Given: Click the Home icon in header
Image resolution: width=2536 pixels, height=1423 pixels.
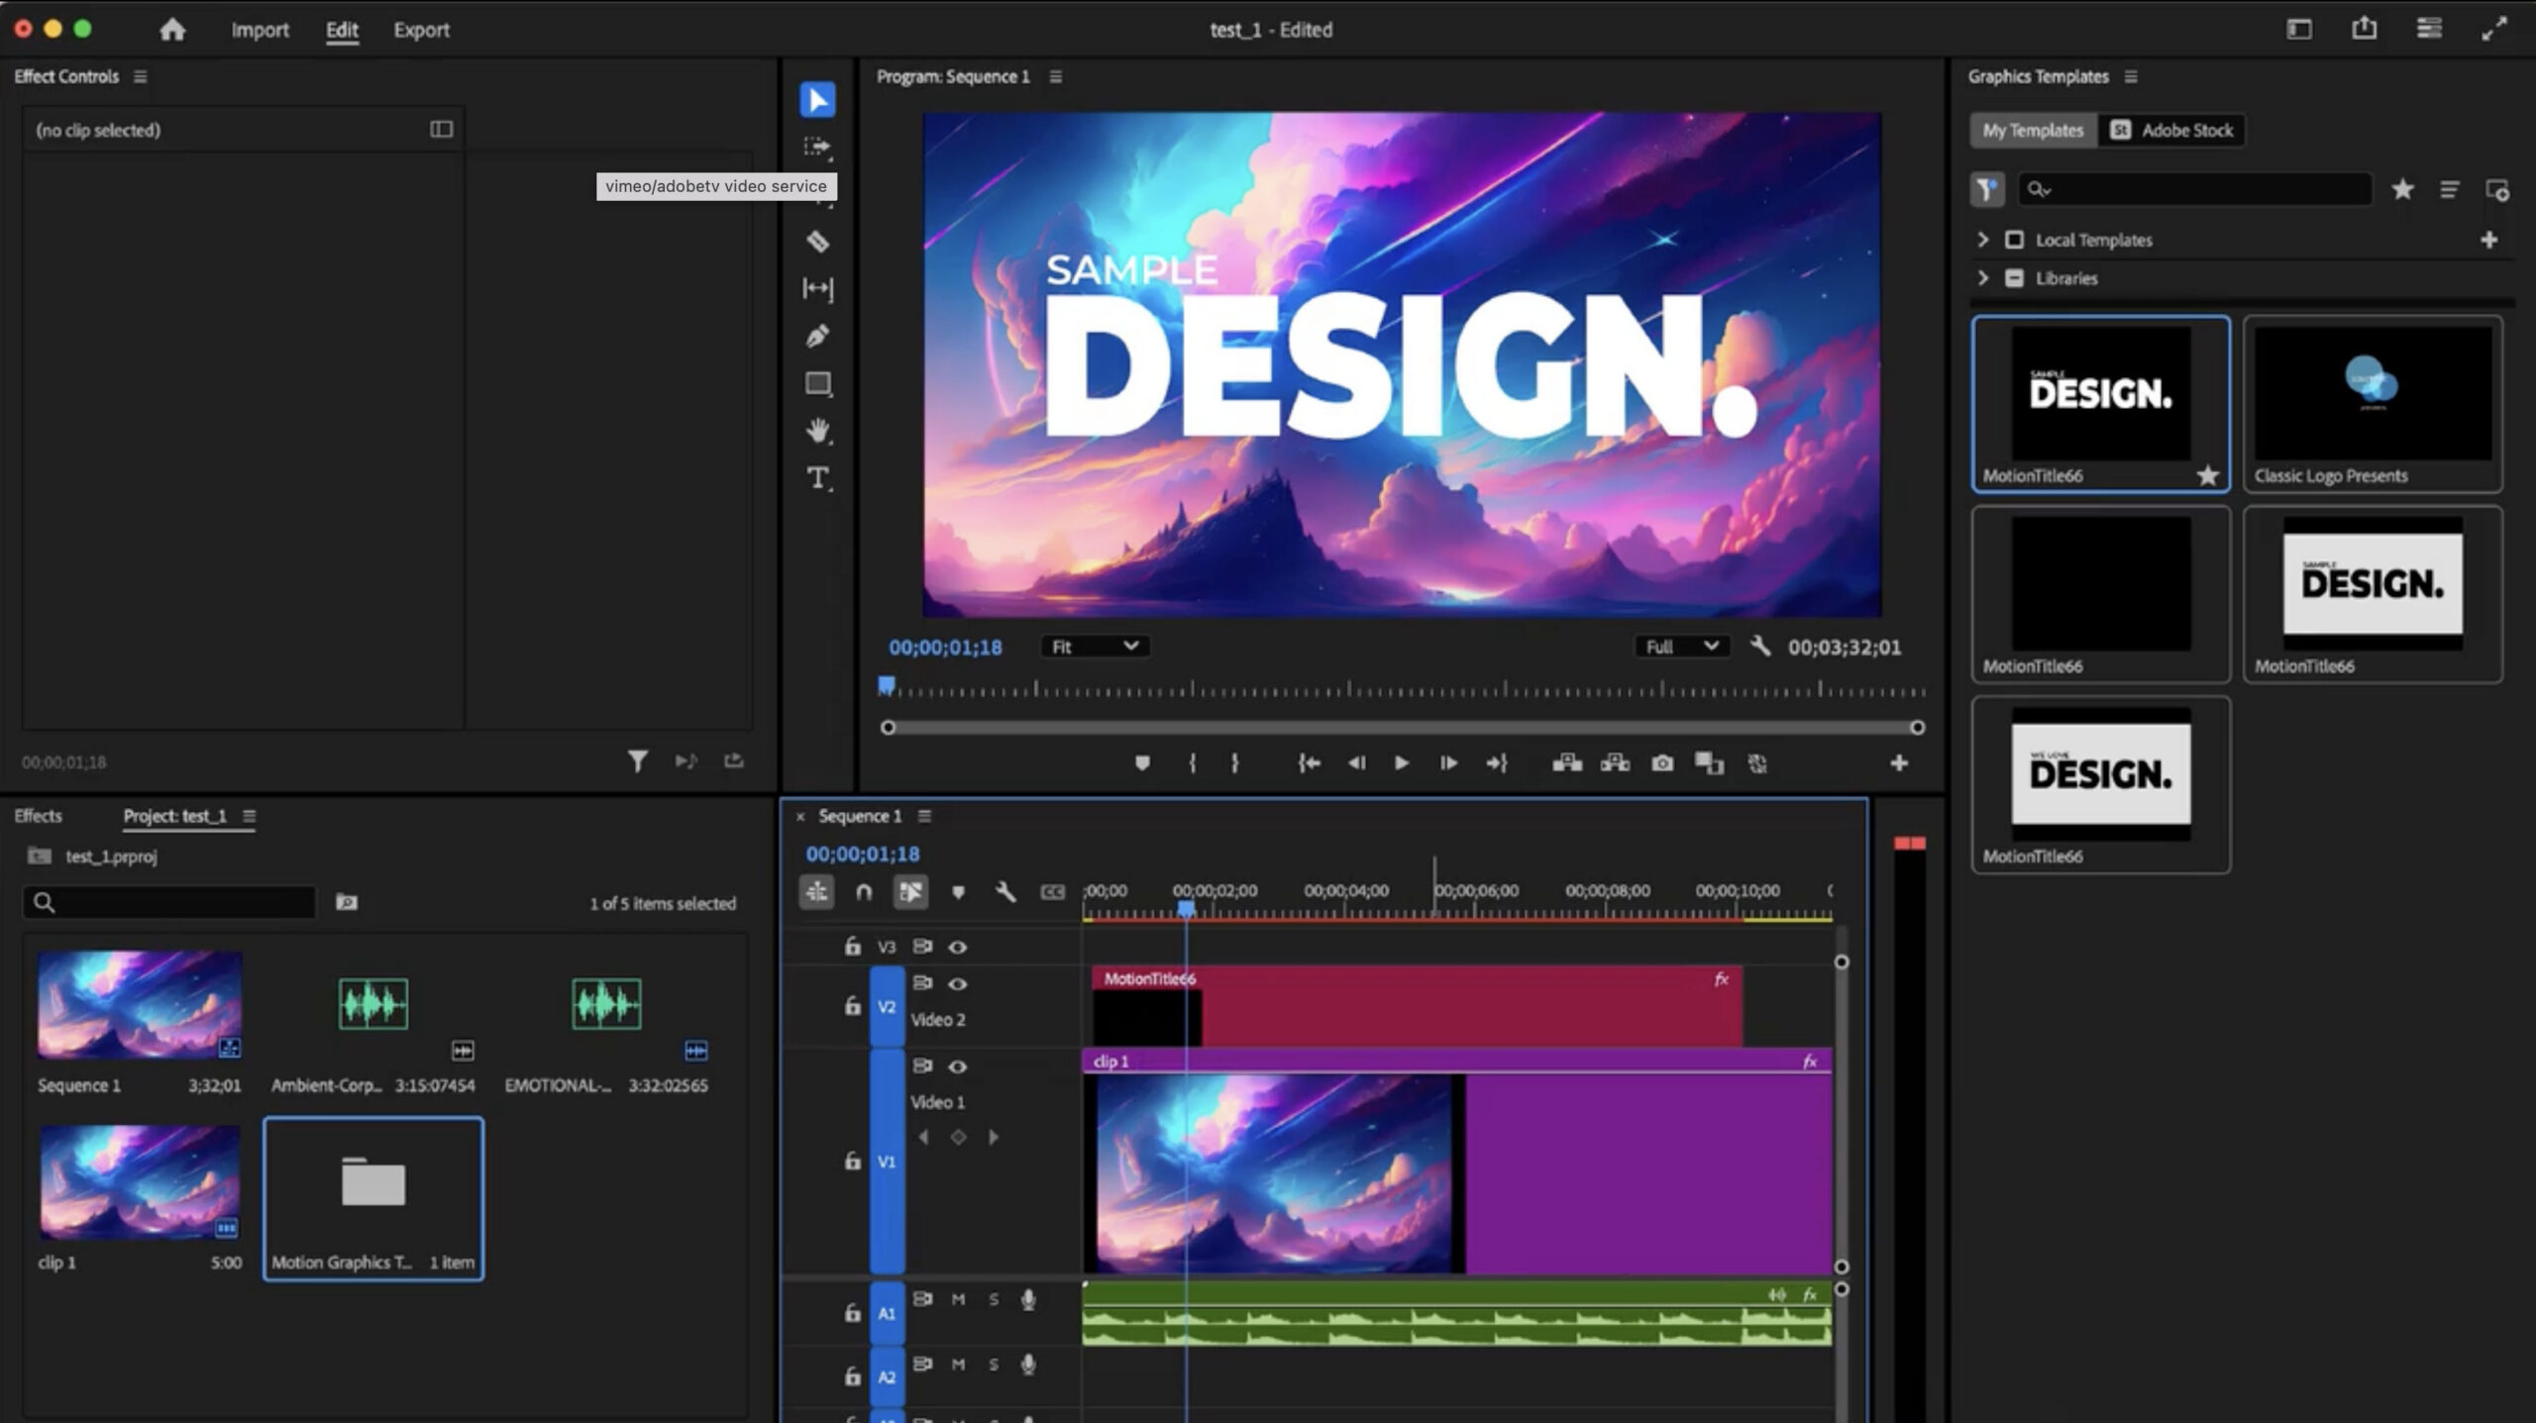Looking at the screenshot, I should coord(172,30).
